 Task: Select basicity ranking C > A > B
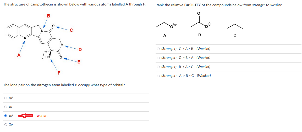click(158, 49)
